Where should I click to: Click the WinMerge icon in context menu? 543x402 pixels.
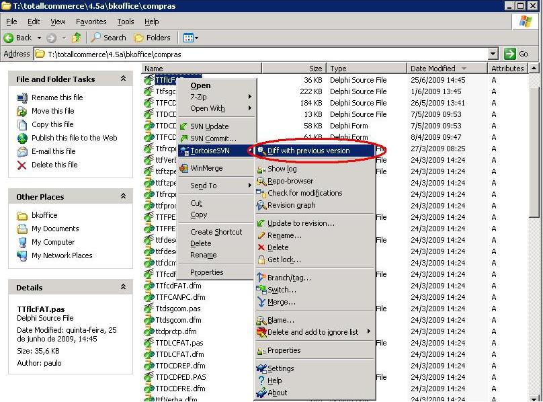pos(183,169)
